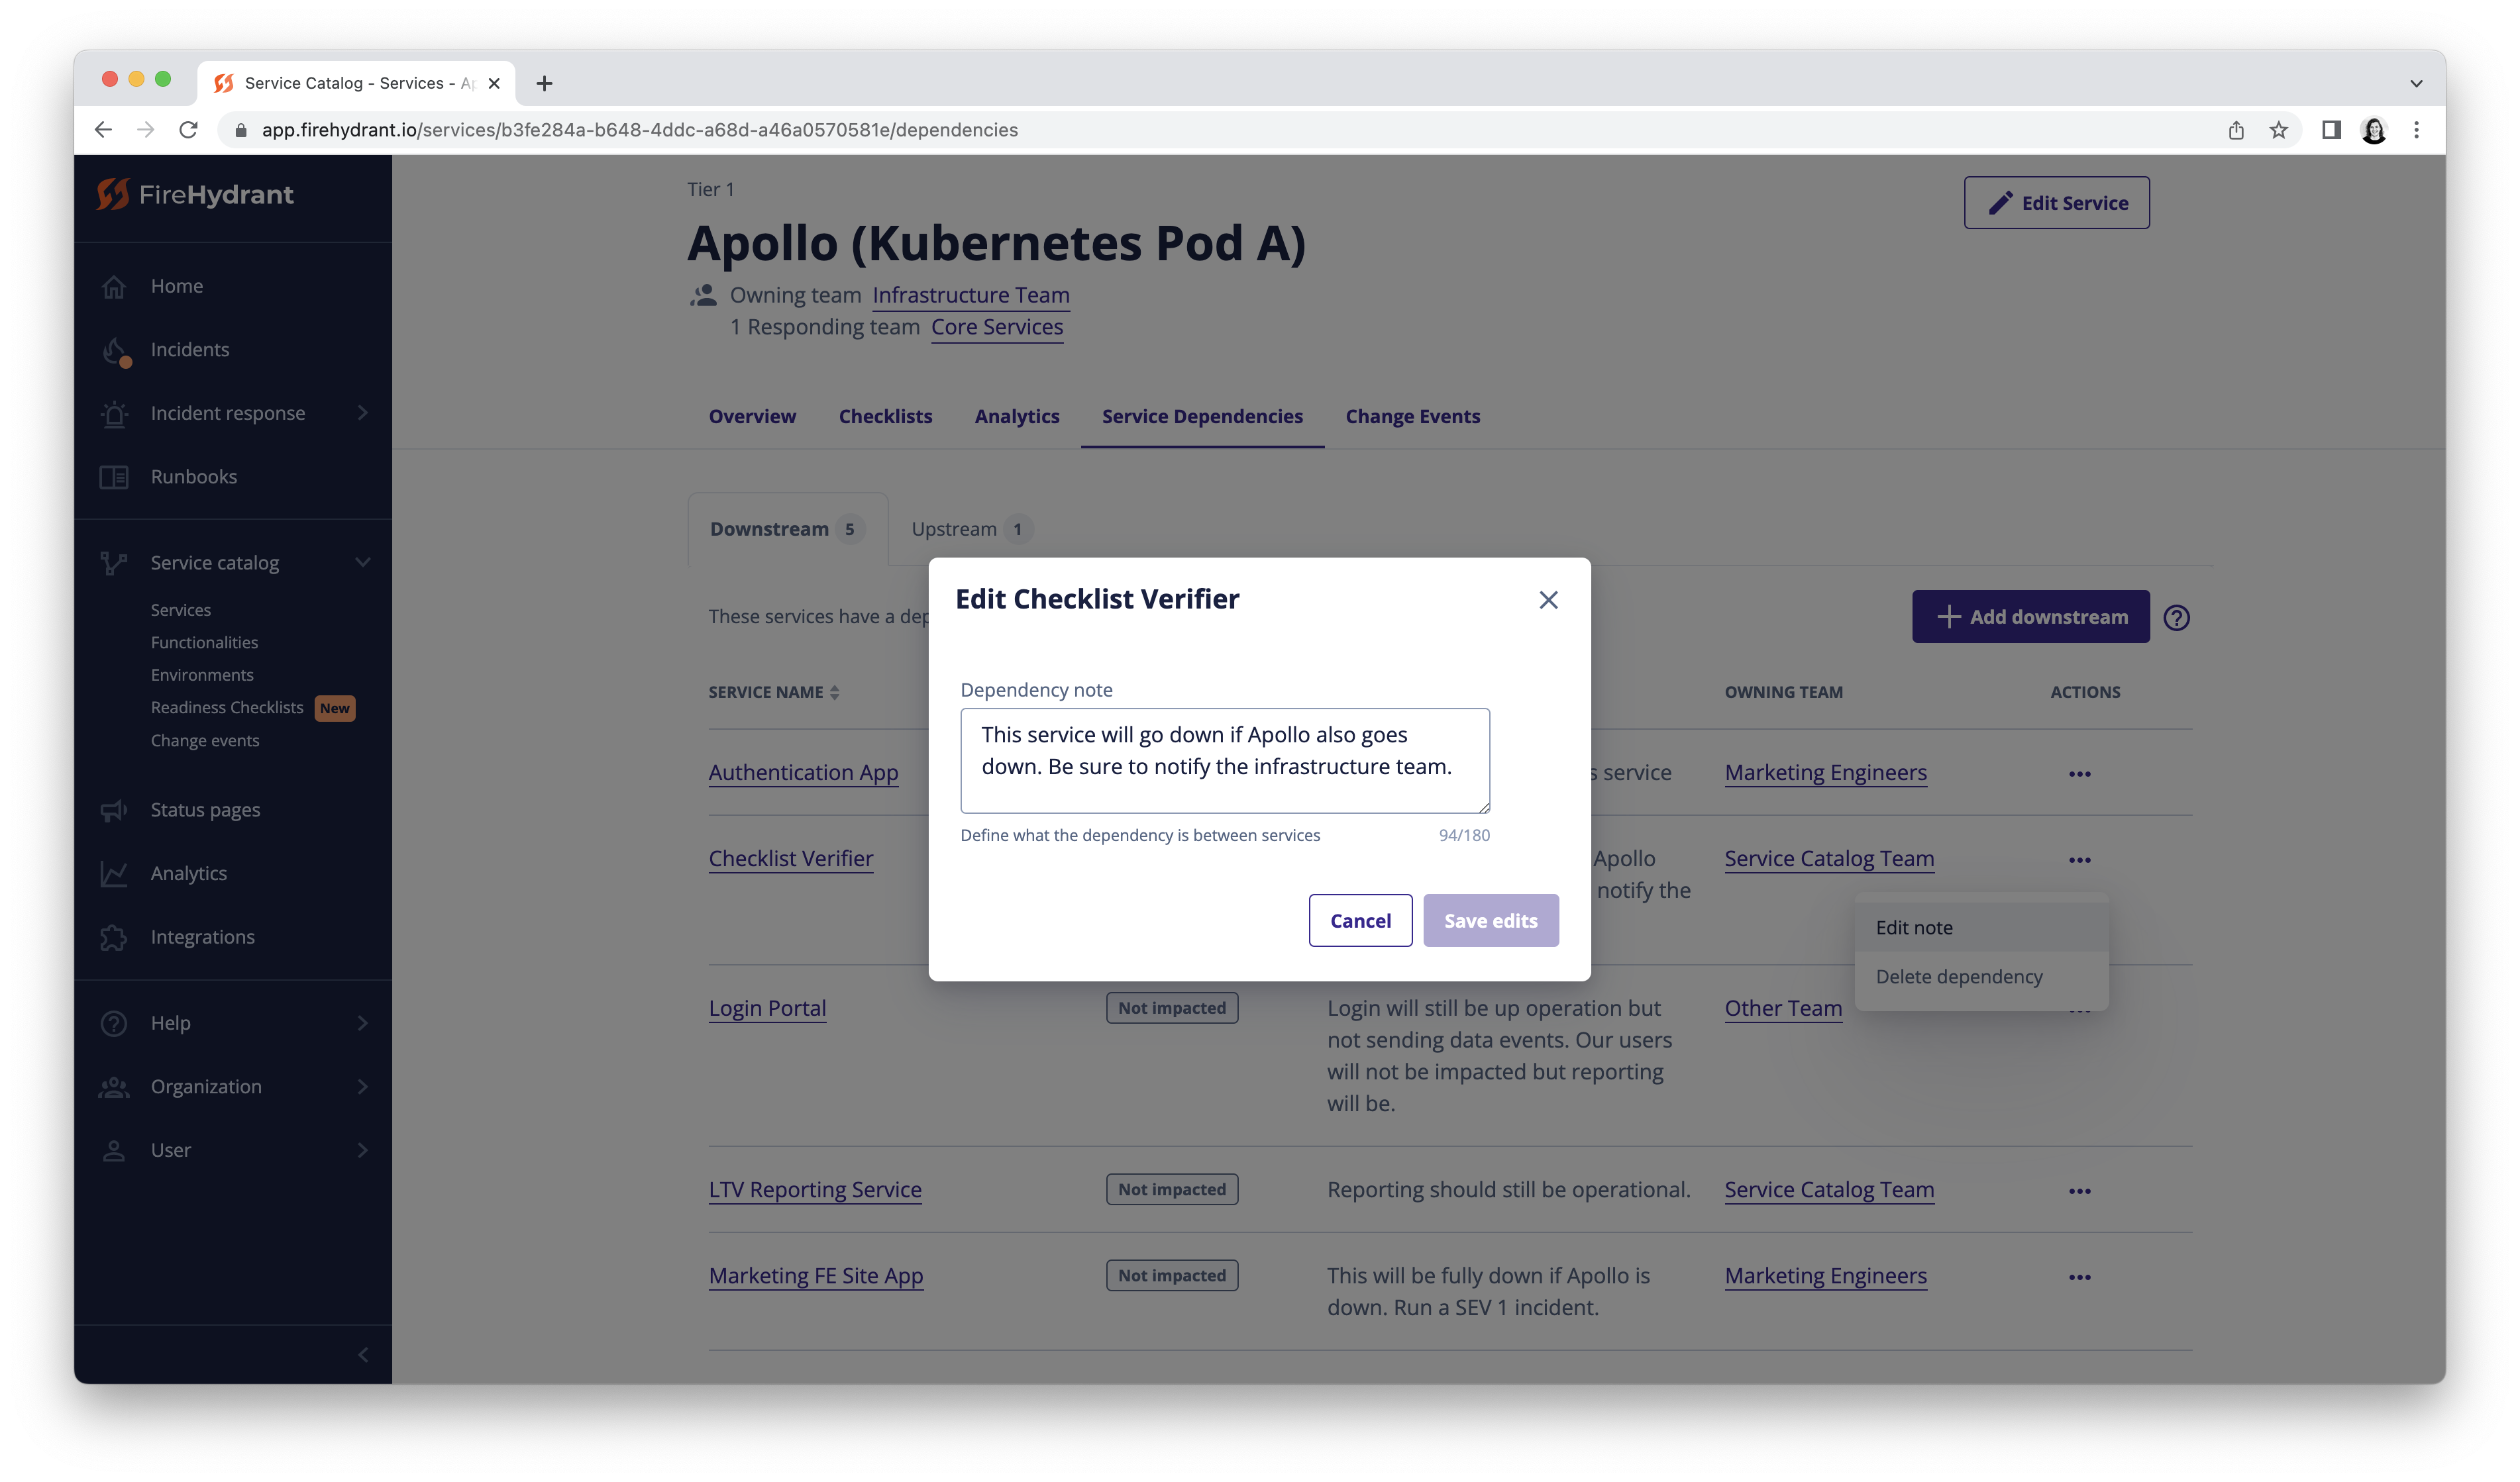
Task: Open the Home sidebar icon
Action: [114, 287]
